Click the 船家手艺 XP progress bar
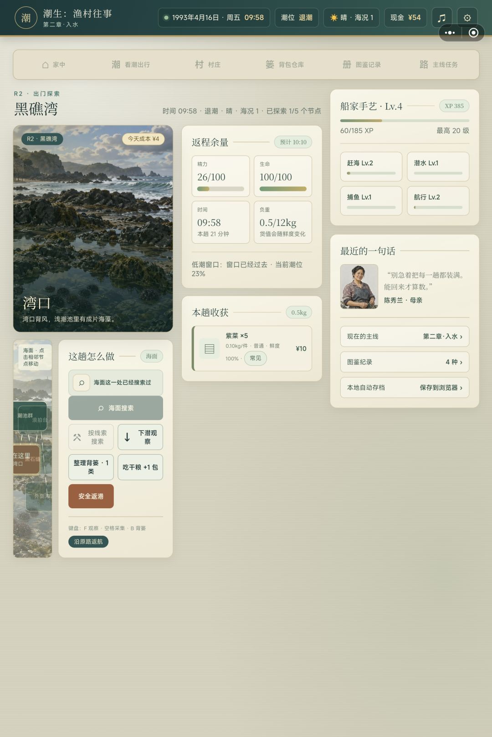 pos(405,121)
